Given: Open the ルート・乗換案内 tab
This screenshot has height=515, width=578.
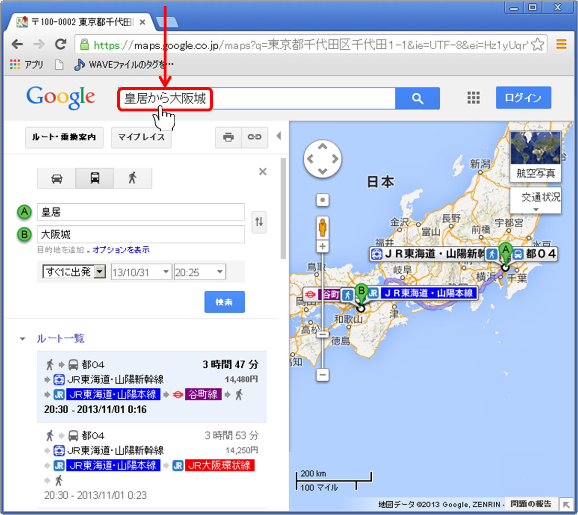Looking at the screenshot, I should point(64,137).
